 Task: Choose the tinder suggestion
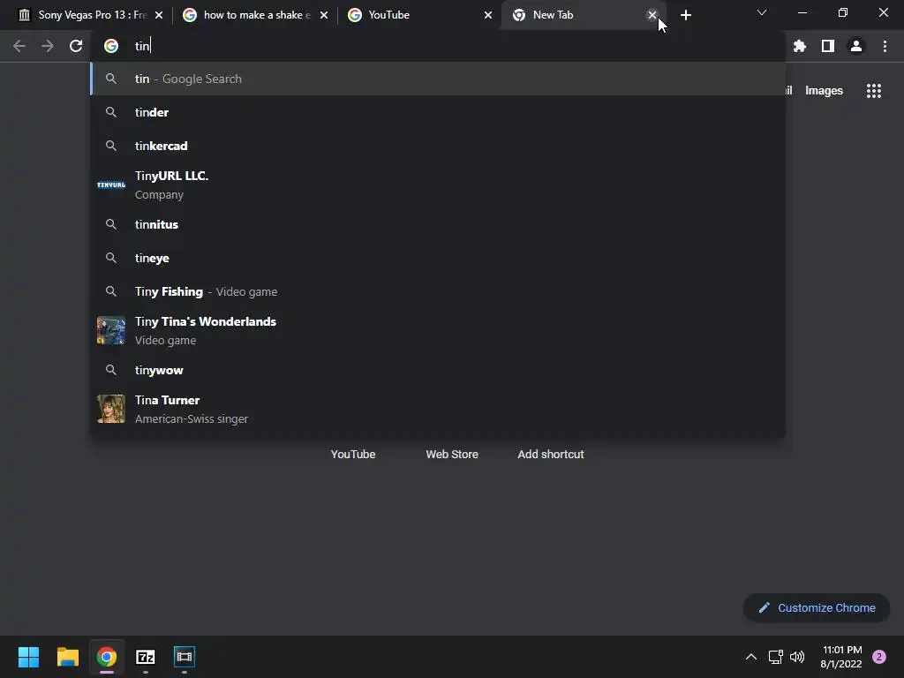438,112
